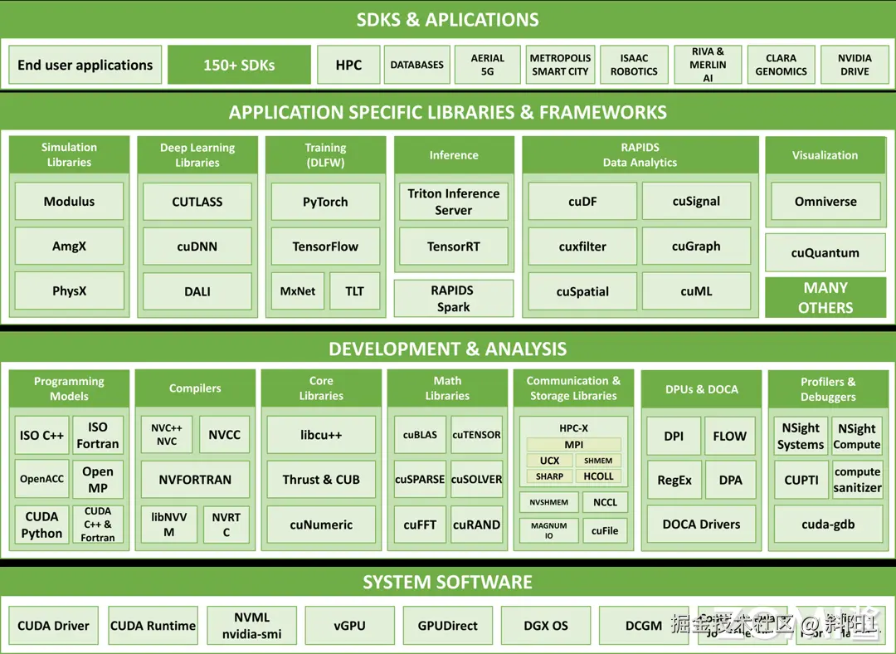The width and height of the screenshot is (896, 654).
Task: Select the AmgX box
Action: (69, 246)
